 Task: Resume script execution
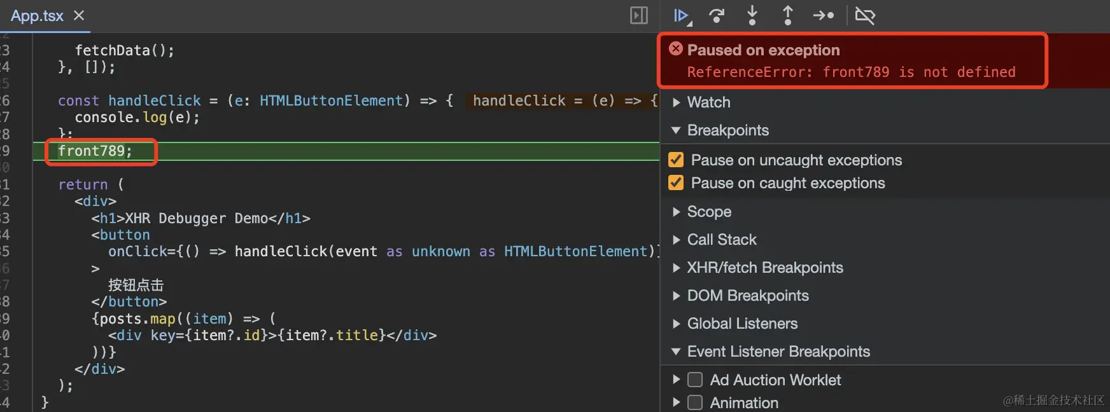click(682, 16)
